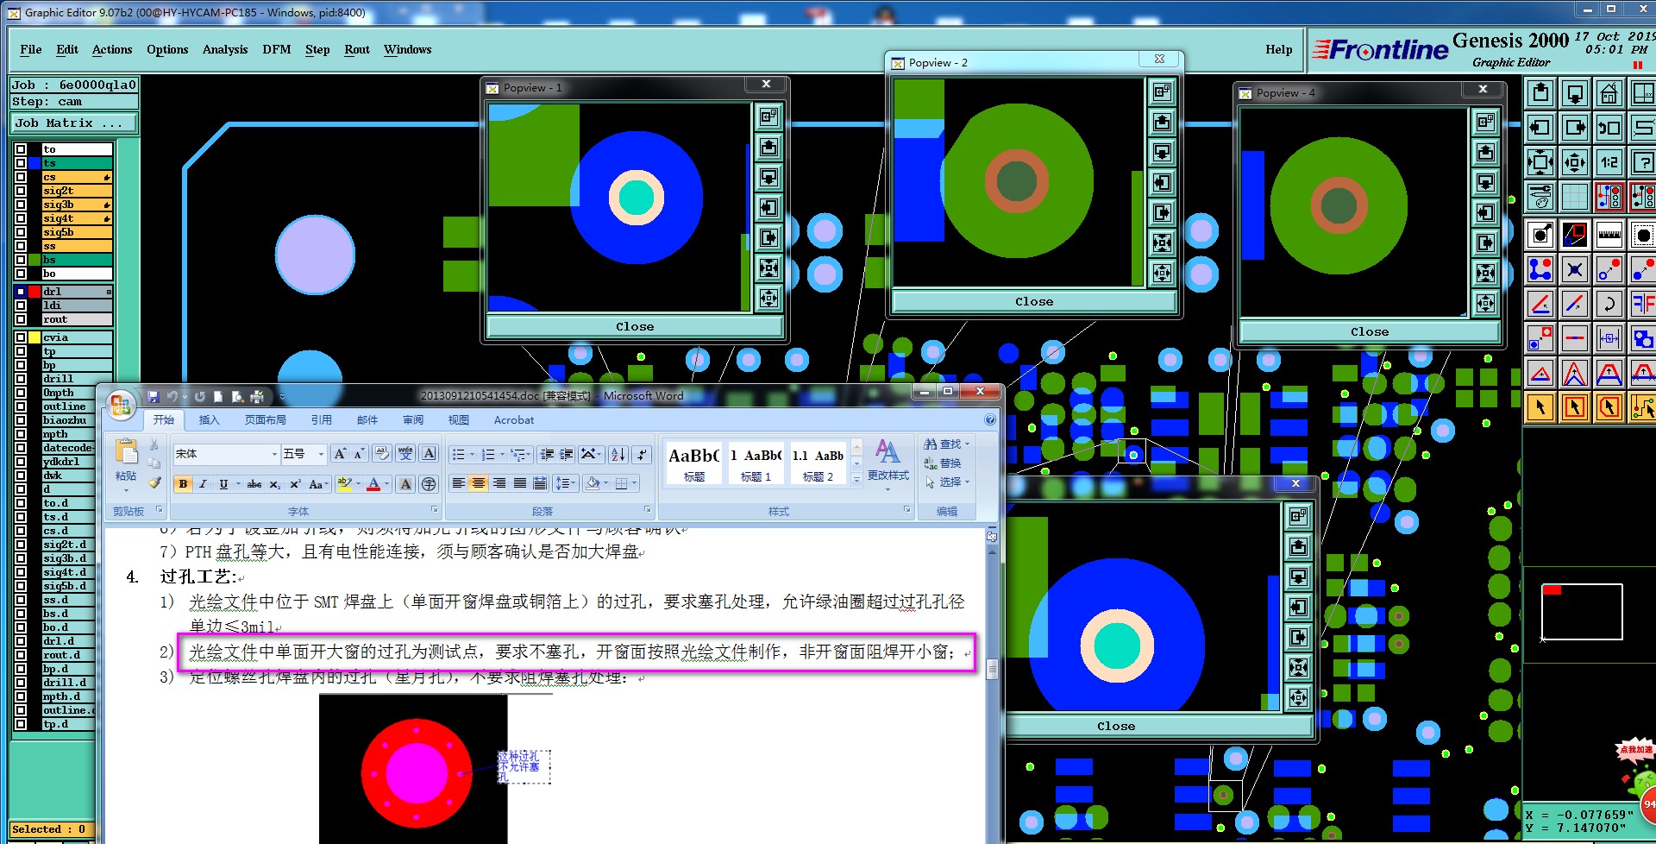Open the font color dropdown arrow

pyautogui.click(x=386, y=484)
